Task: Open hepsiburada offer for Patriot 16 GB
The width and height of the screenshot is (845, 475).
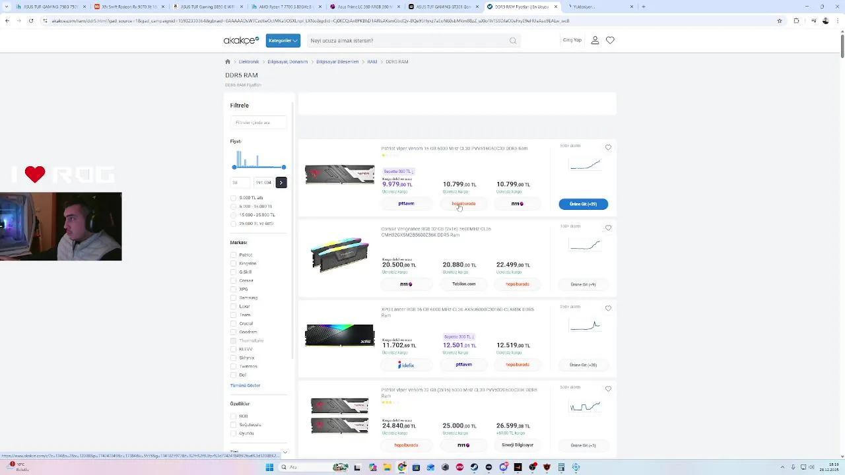Action: [x=463, y=204]
